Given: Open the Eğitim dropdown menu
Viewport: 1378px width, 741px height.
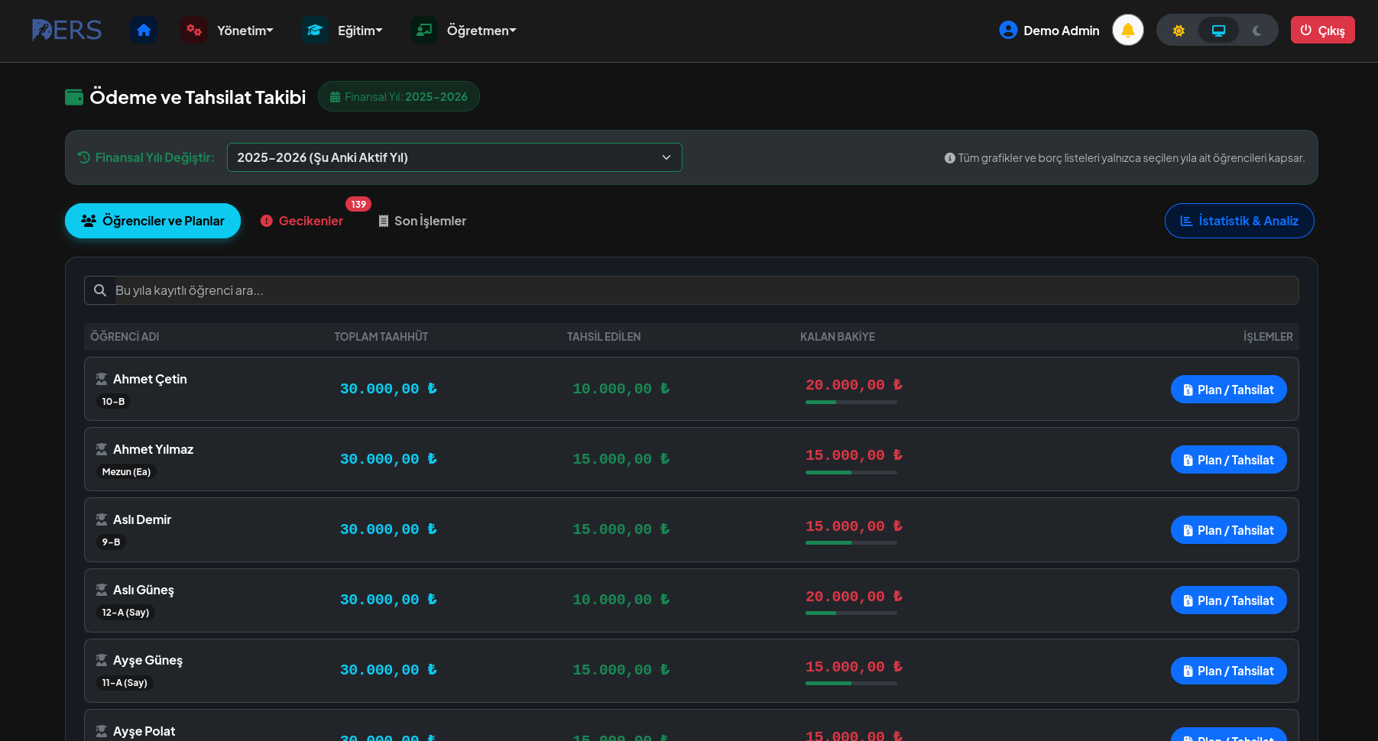Looking at the screenshot, I should click(x=360, y=31).
